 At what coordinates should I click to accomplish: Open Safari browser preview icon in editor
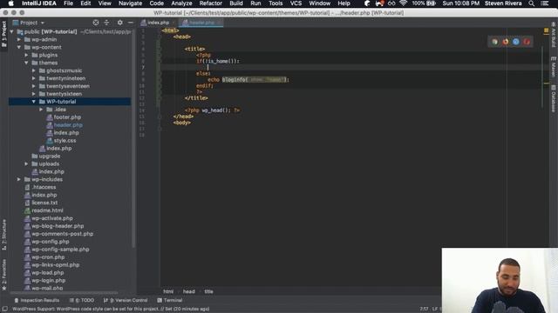[x=516, y=42]
